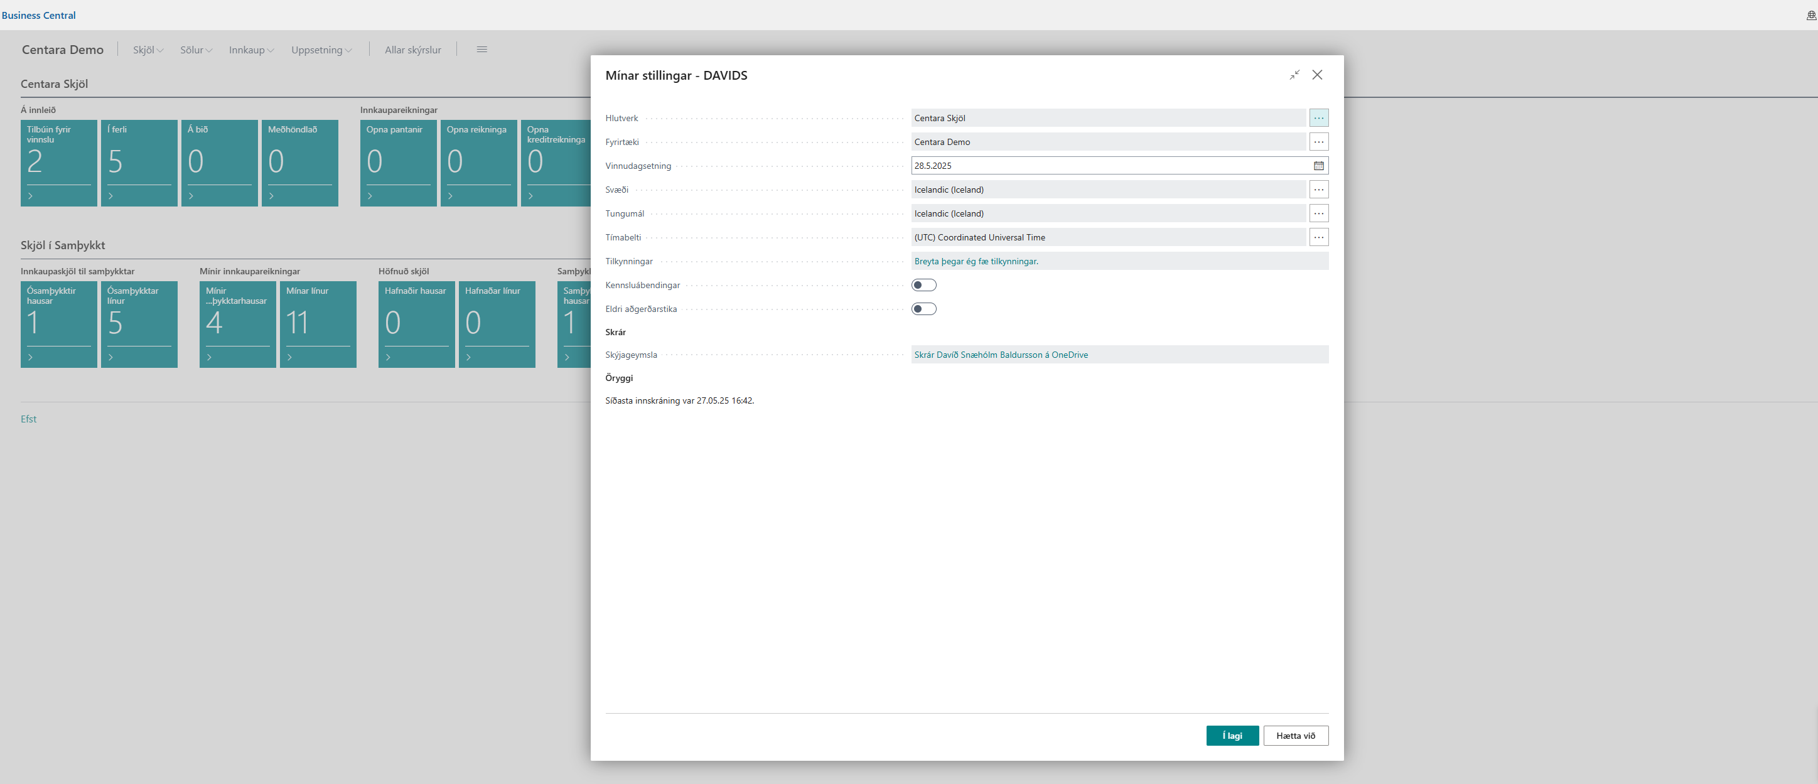
Task: Expand the Uppsetning menu
Action: click(x=321, y=50)
